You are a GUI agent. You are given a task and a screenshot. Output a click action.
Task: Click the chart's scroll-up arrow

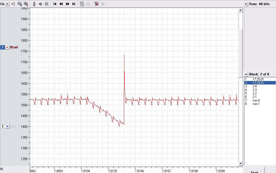pos(240,10)
